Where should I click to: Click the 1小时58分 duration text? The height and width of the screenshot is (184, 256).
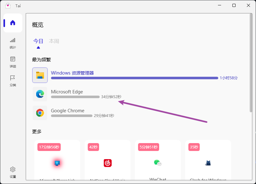[x=229, y=78]
